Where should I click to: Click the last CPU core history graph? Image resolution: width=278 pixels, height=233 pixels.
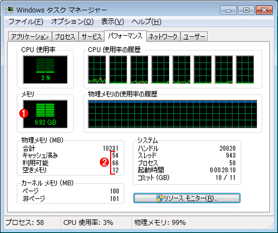[245, 70]
